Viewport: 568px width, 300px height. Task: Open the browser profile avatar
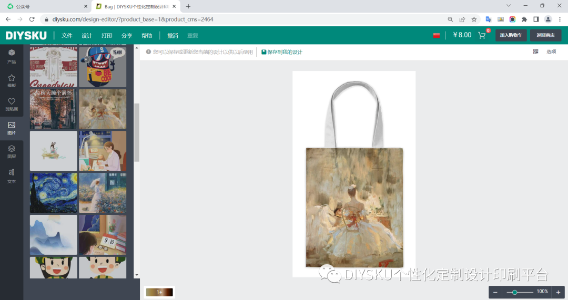tap(548, 19)
